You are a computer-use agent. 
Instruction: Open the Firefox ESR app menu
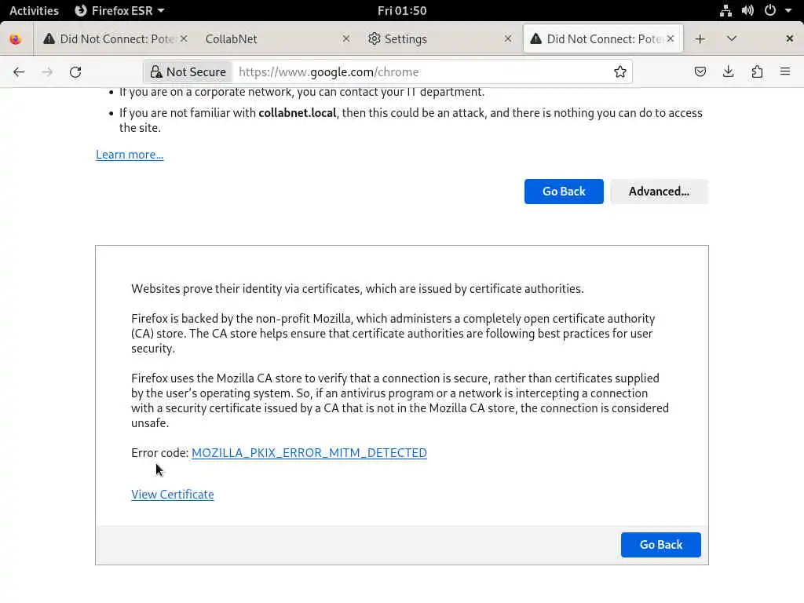coord(119,10)
